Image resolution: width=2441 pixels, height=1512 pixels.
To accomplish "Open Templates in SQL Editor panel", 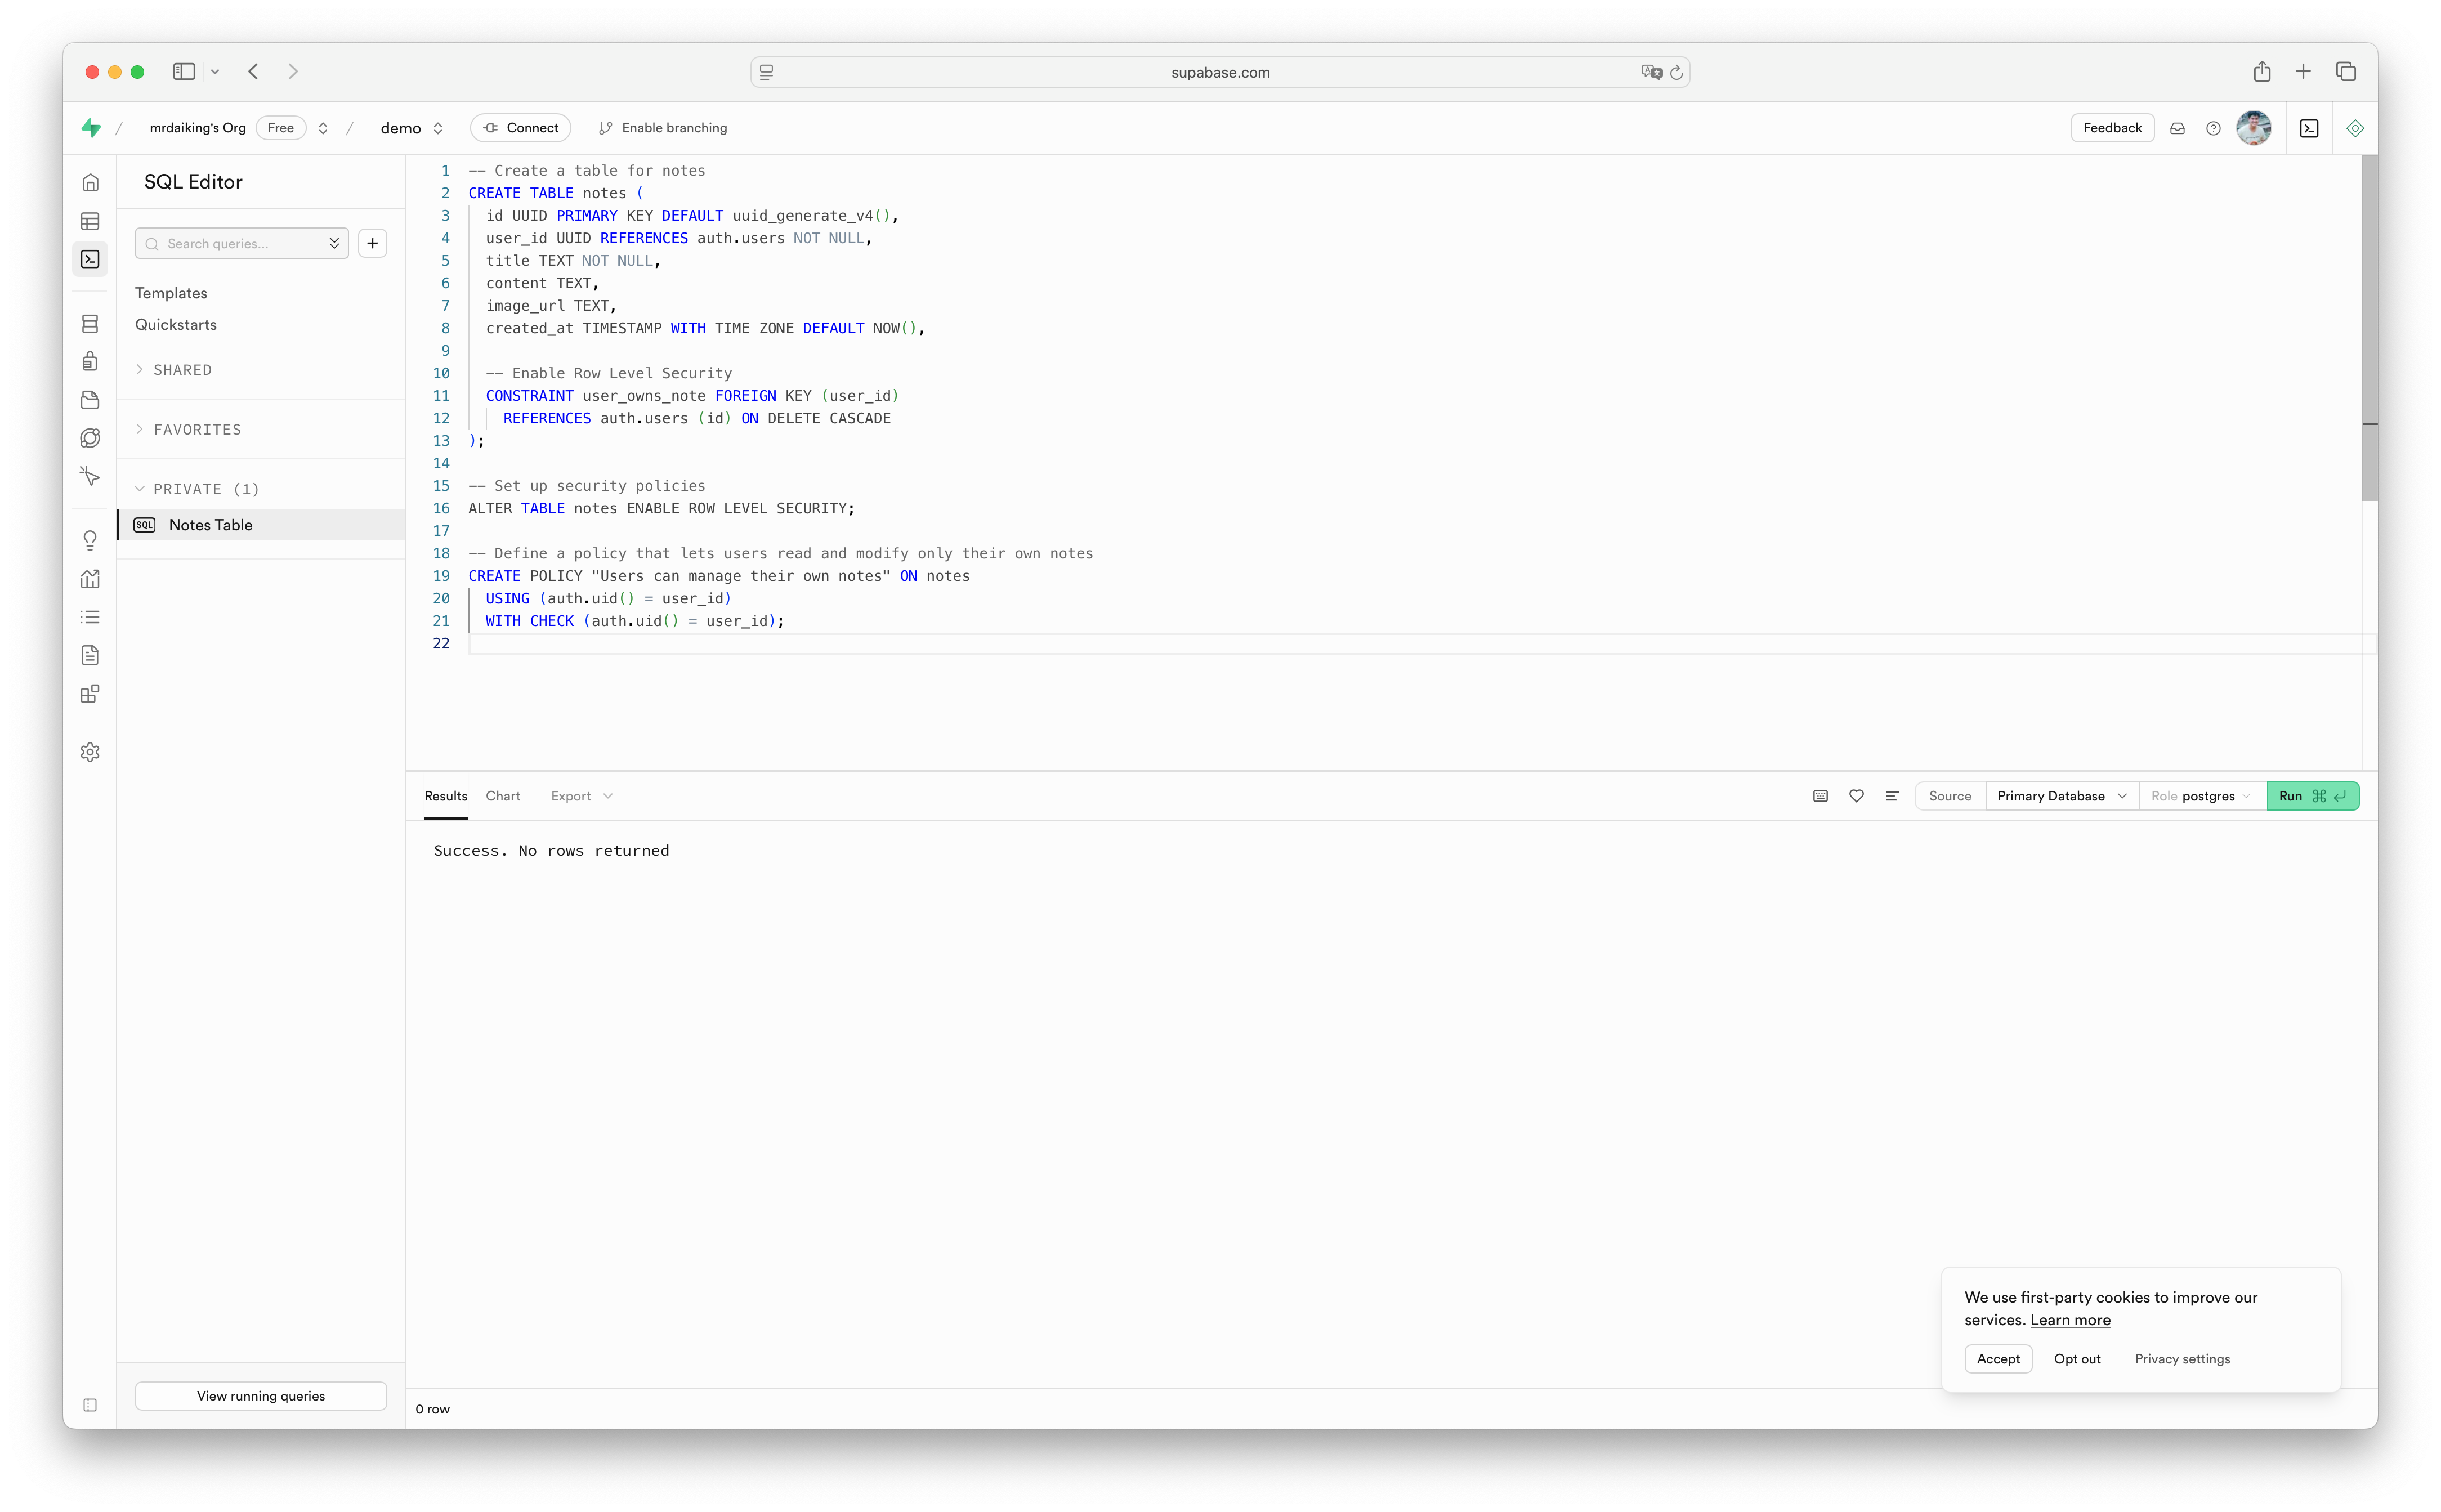I will tap(171, 293).
